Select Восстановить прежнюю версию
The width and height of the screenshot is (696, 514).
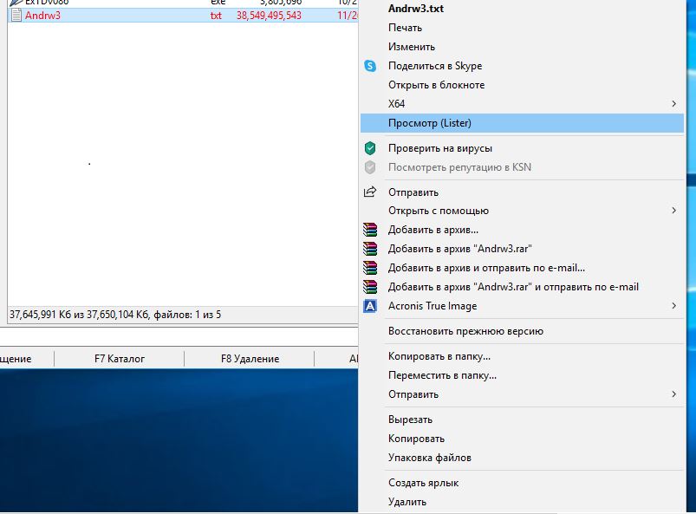[x=465, y=331]
